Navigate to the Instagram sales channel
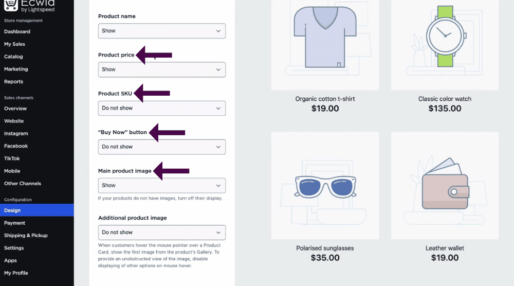This screenshot has width=514, height=286. [x=16, y=134]
